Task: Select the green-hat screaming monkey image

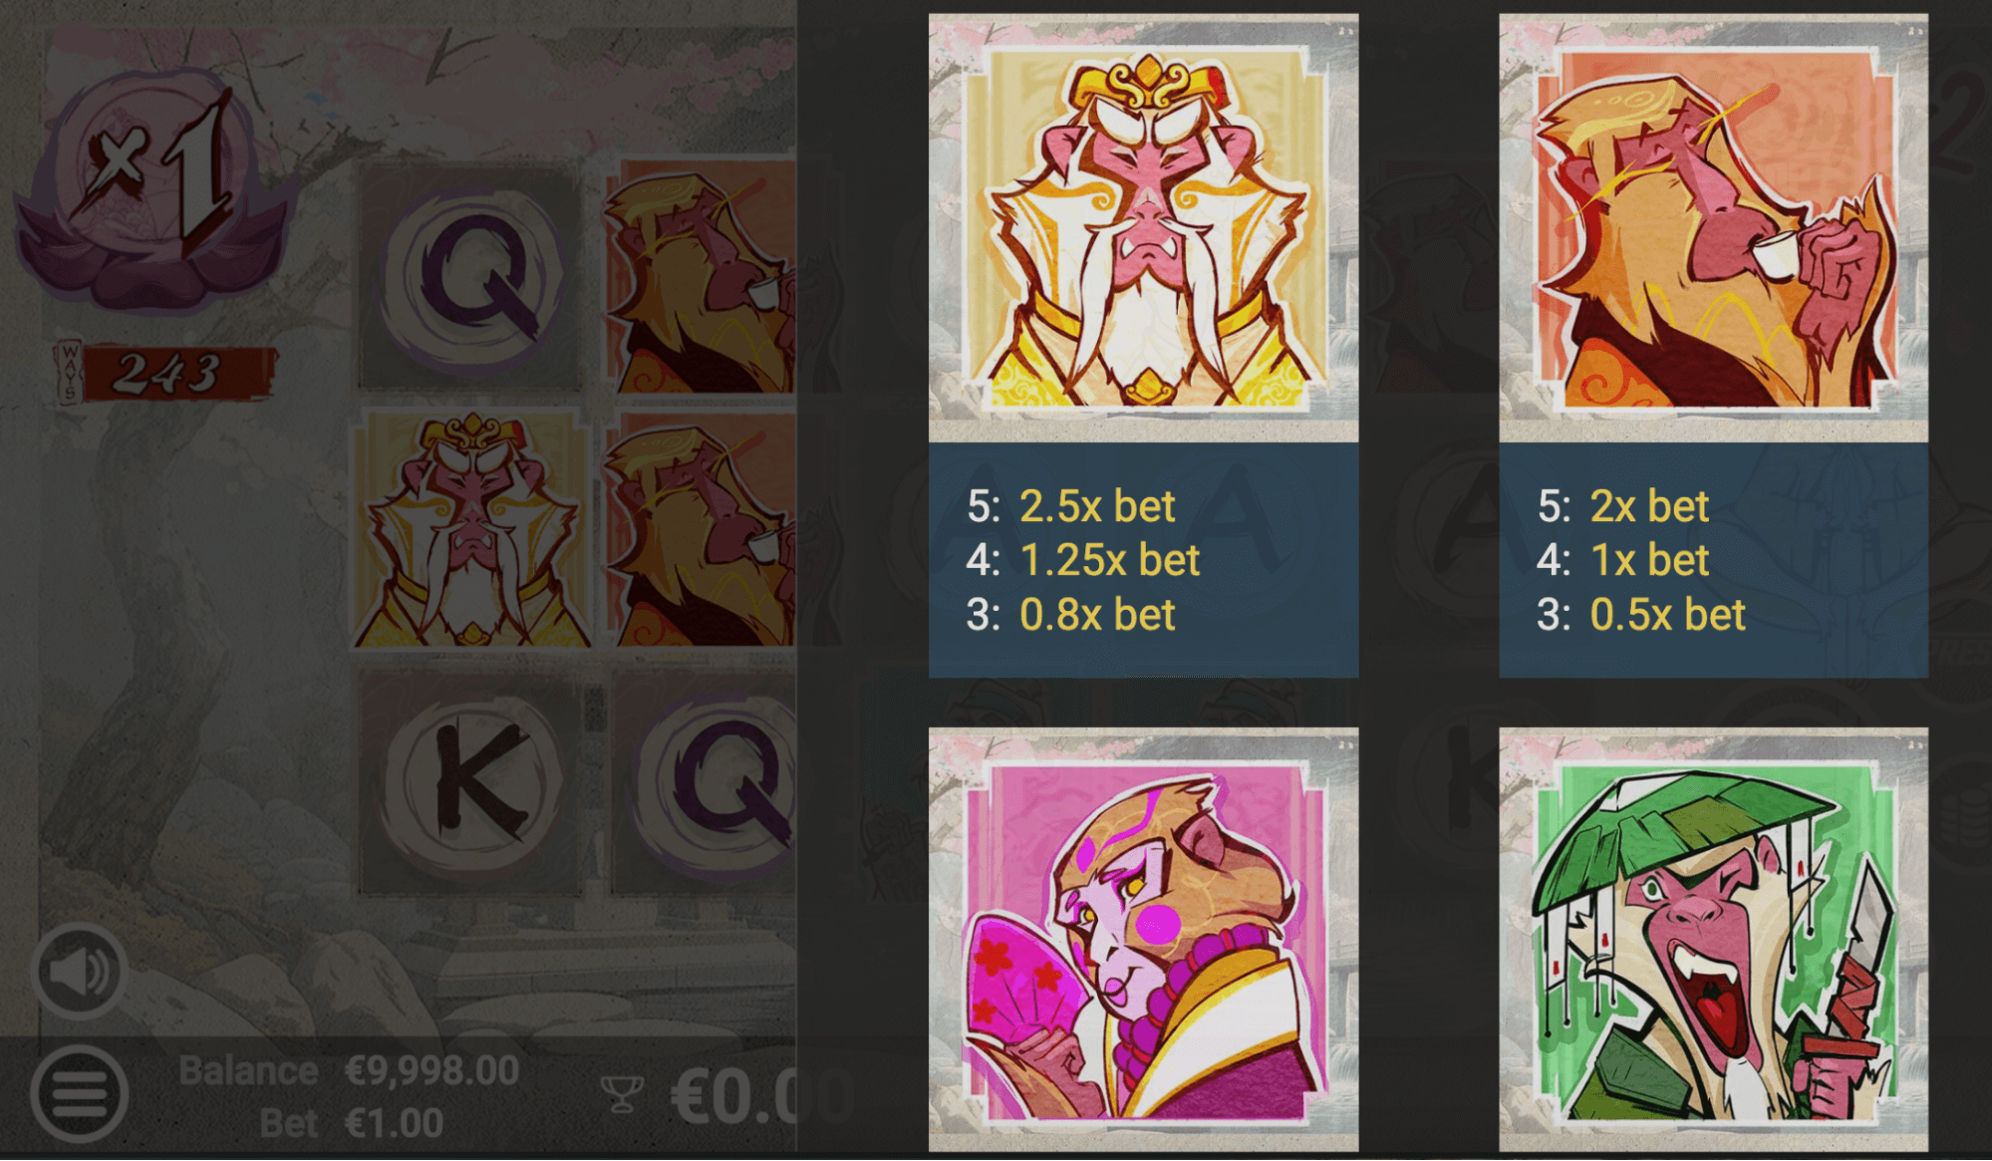Action: pos(1713,940)
